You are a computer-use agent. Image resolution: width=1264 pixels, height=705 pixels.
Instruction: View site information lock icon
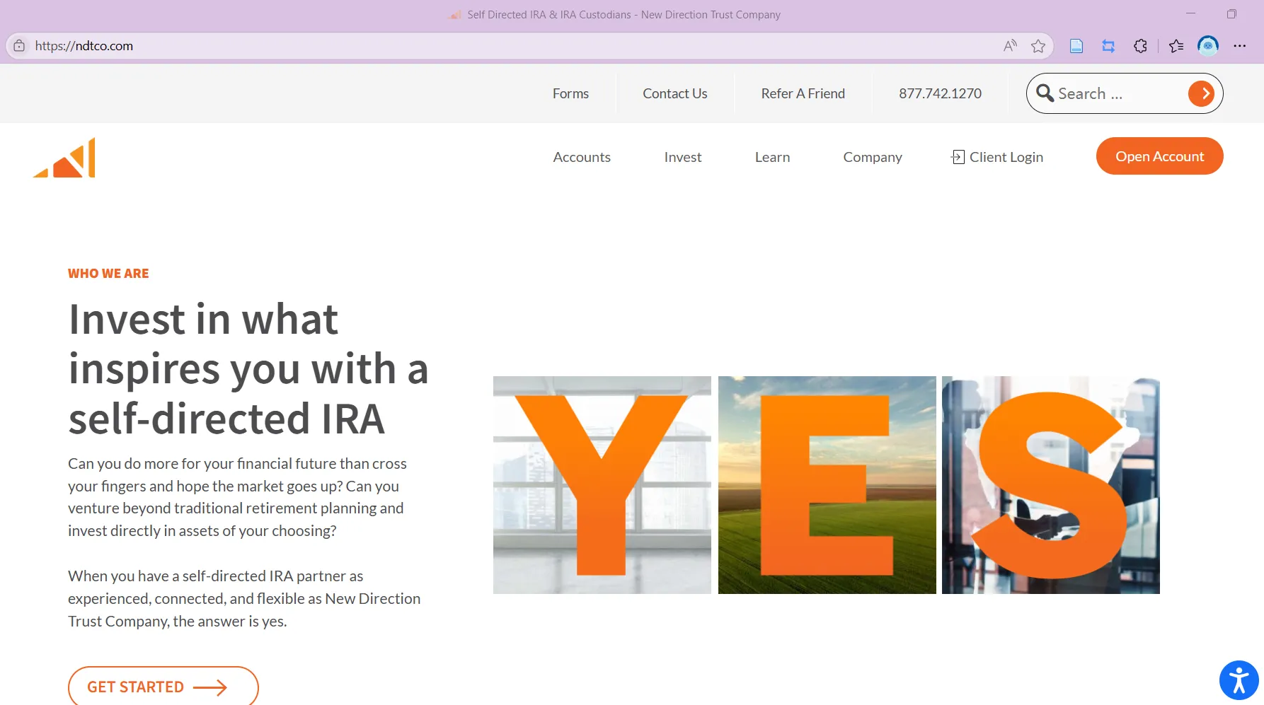(19, 46)
